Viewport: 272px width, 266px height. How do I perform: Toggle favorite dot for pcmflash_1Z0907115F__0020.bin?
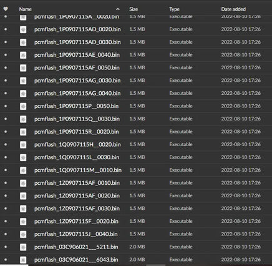[x=6, y=221]
